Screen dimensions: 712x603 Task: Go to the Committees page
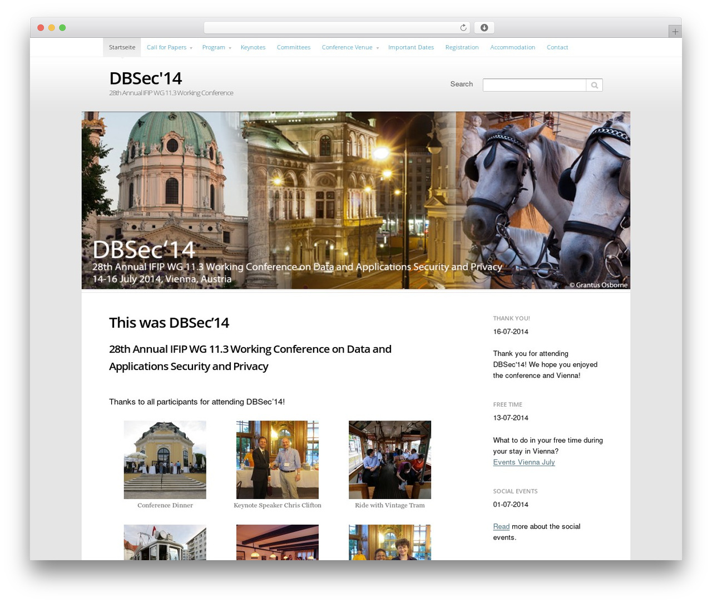coord(294,47)
